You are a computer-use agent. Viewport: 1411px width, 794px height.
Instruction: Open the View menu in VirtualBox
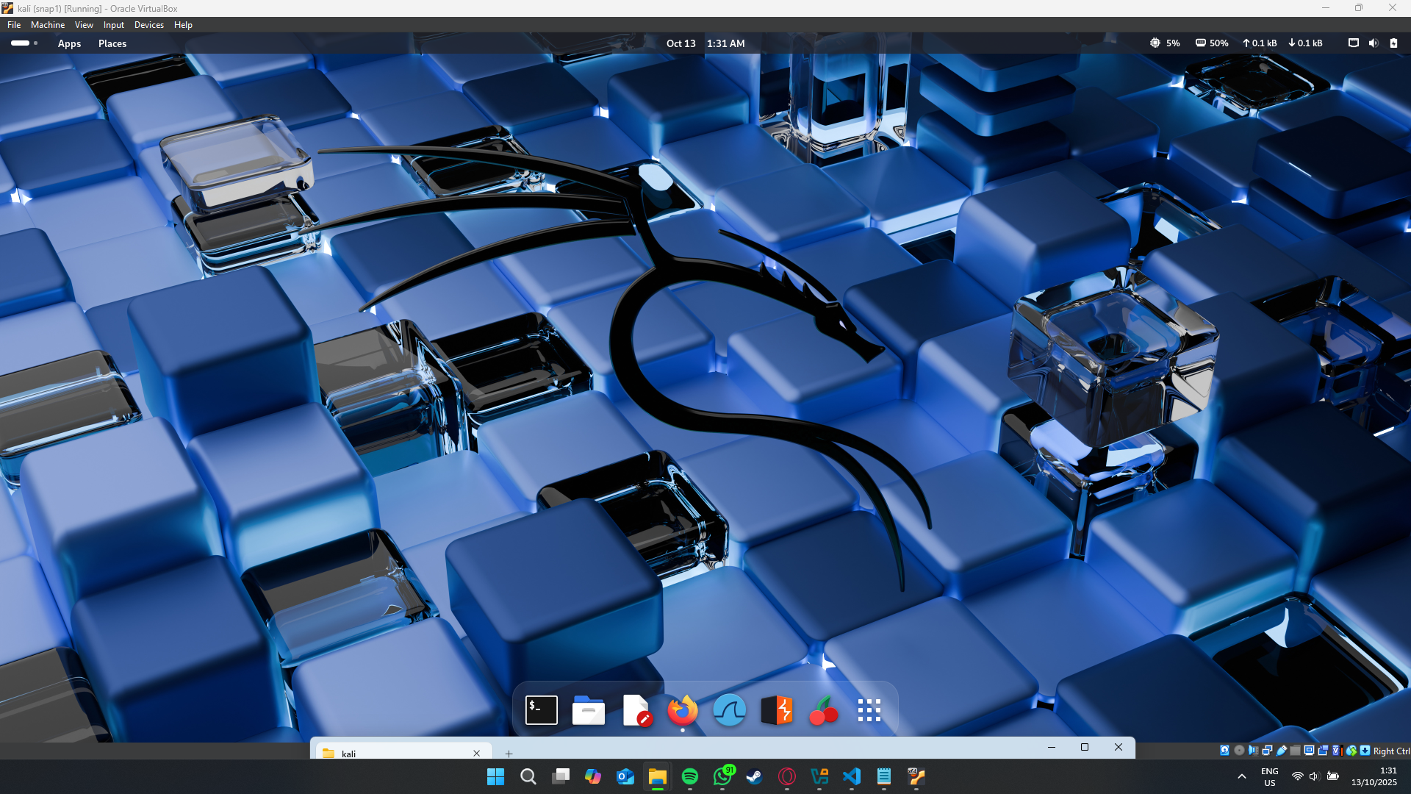(84, 25)
